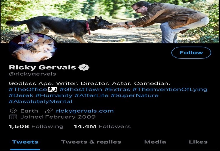Click the calendar icon beside Joined February 2009

(x=13, y=117)
